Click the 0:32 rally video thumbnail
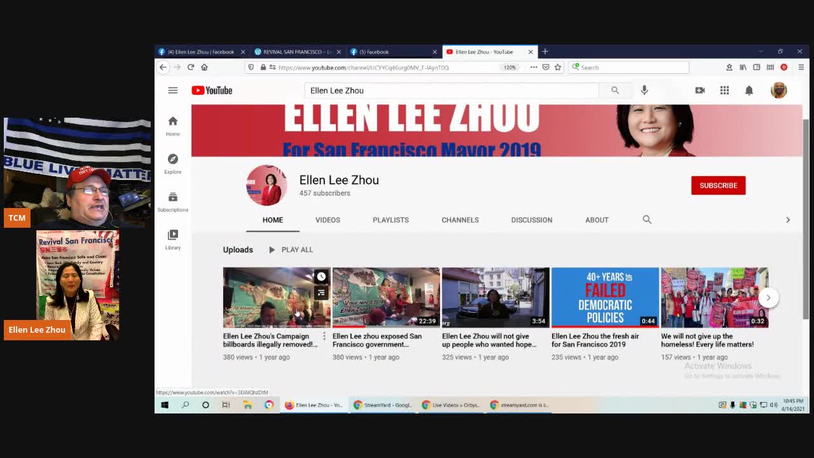This screenshot has height=458, width=814. (714, 297)
